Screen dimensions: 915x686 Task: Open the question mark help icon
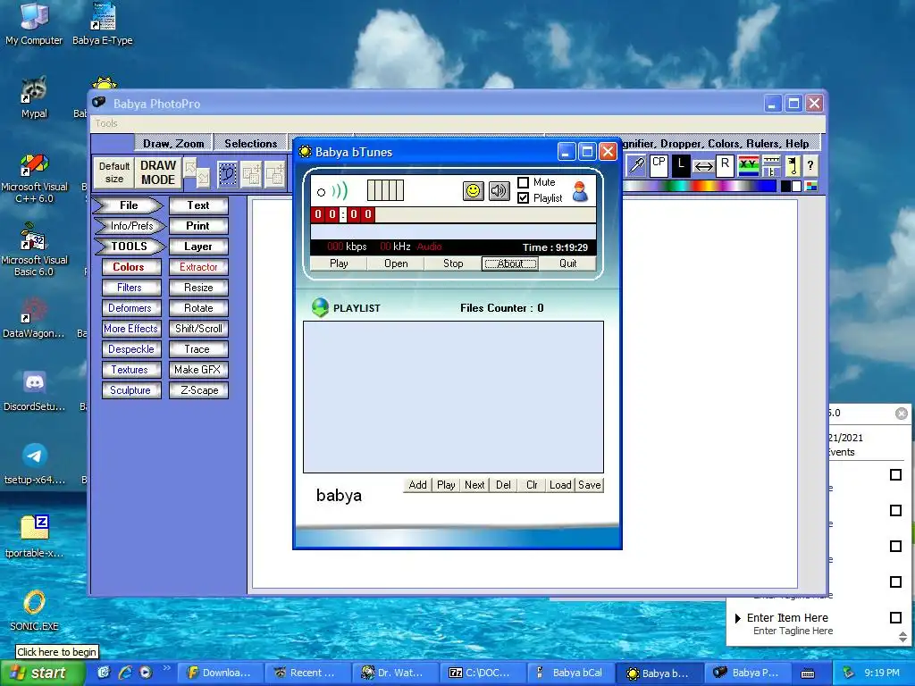[x=810, y=166]
